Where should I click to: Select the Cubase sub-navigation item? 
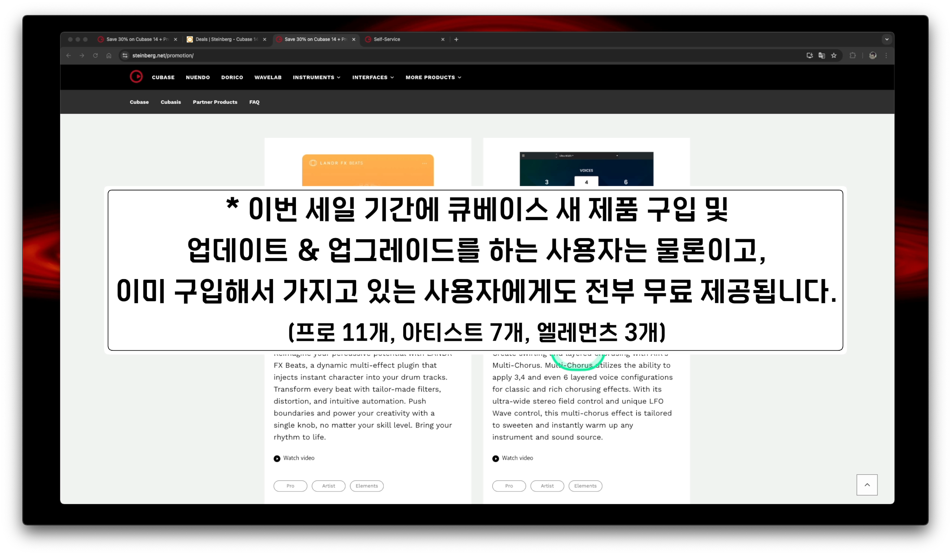139,102
